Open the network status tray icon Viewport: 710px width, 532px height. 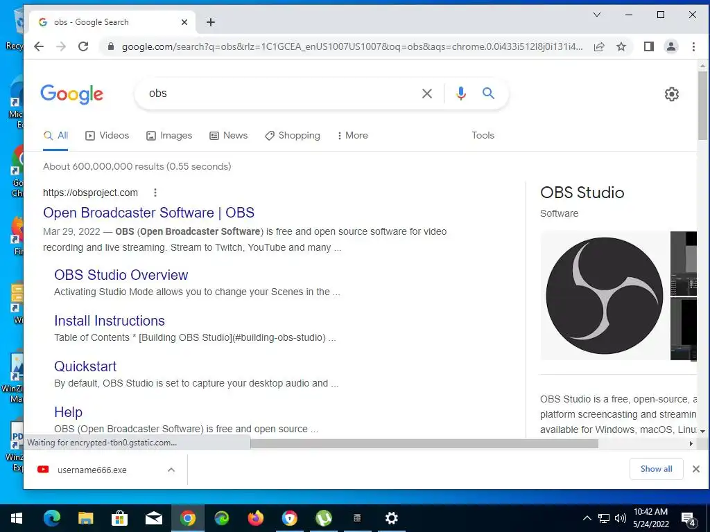point(604,518)
